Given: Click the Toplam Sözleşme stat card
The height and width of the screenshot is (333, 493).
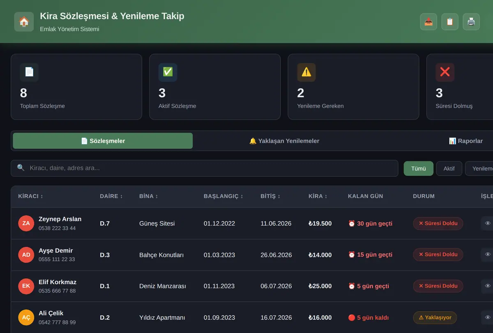Looking at the screenshot, I should point(76,87).
